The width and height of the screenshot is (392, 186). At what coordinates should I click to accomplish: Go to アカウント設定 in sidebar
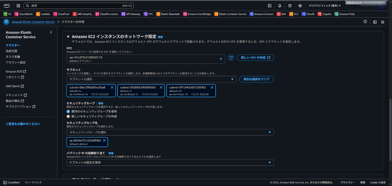click(16, 62)
